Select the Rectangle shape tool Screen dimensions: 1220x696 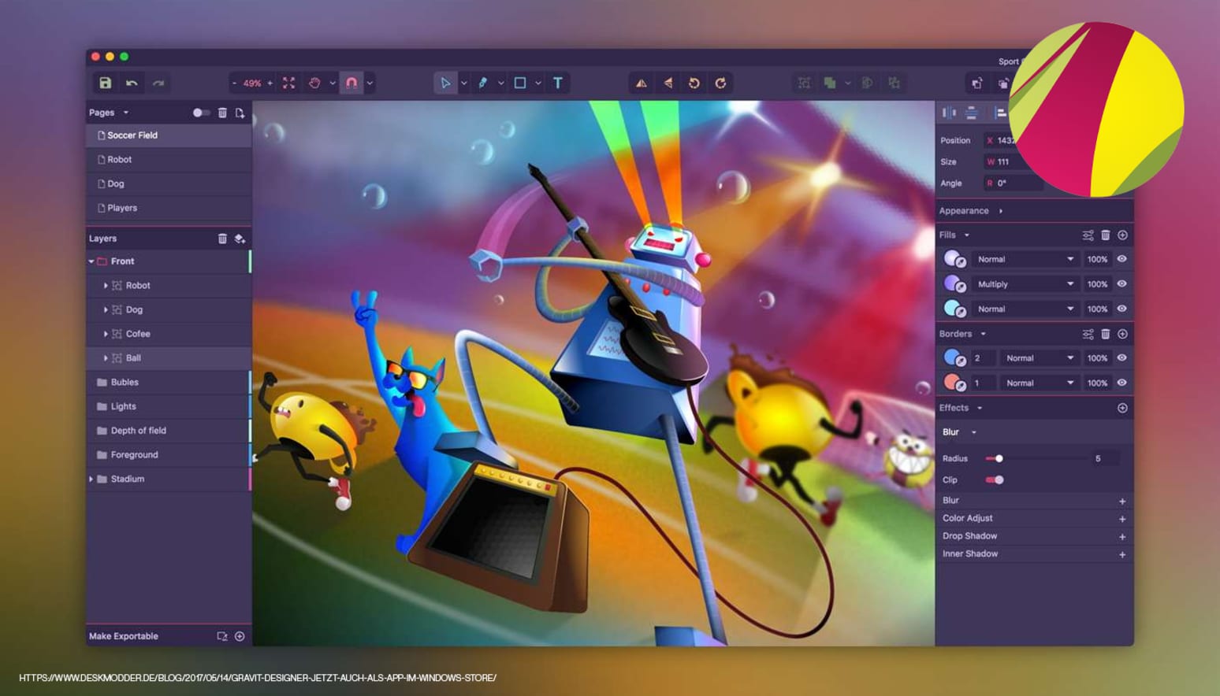(522, 82)
